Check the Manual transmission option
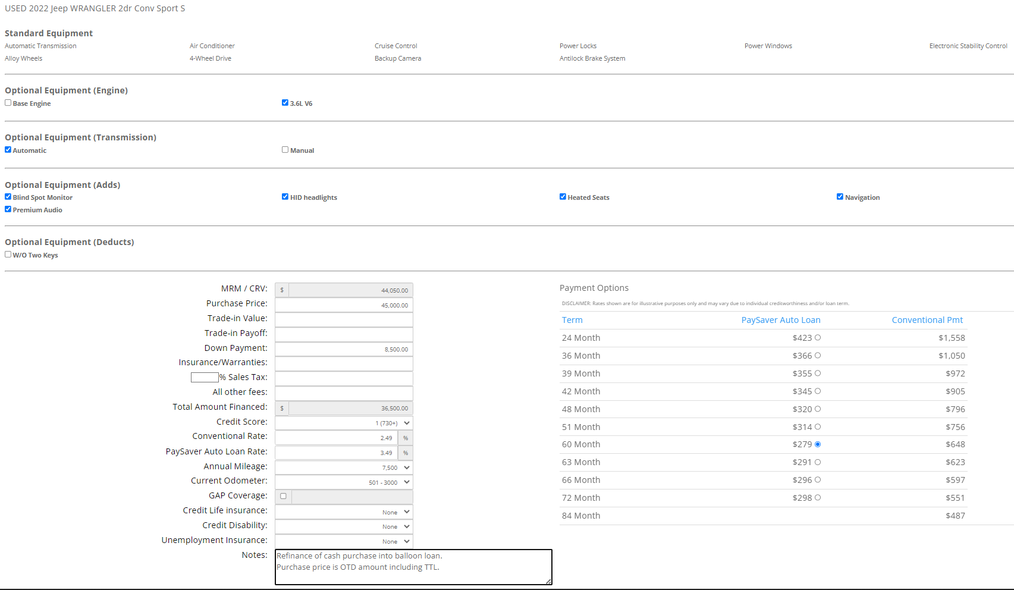This screenshot has height=590, width=1014. (x=285, y=150)
